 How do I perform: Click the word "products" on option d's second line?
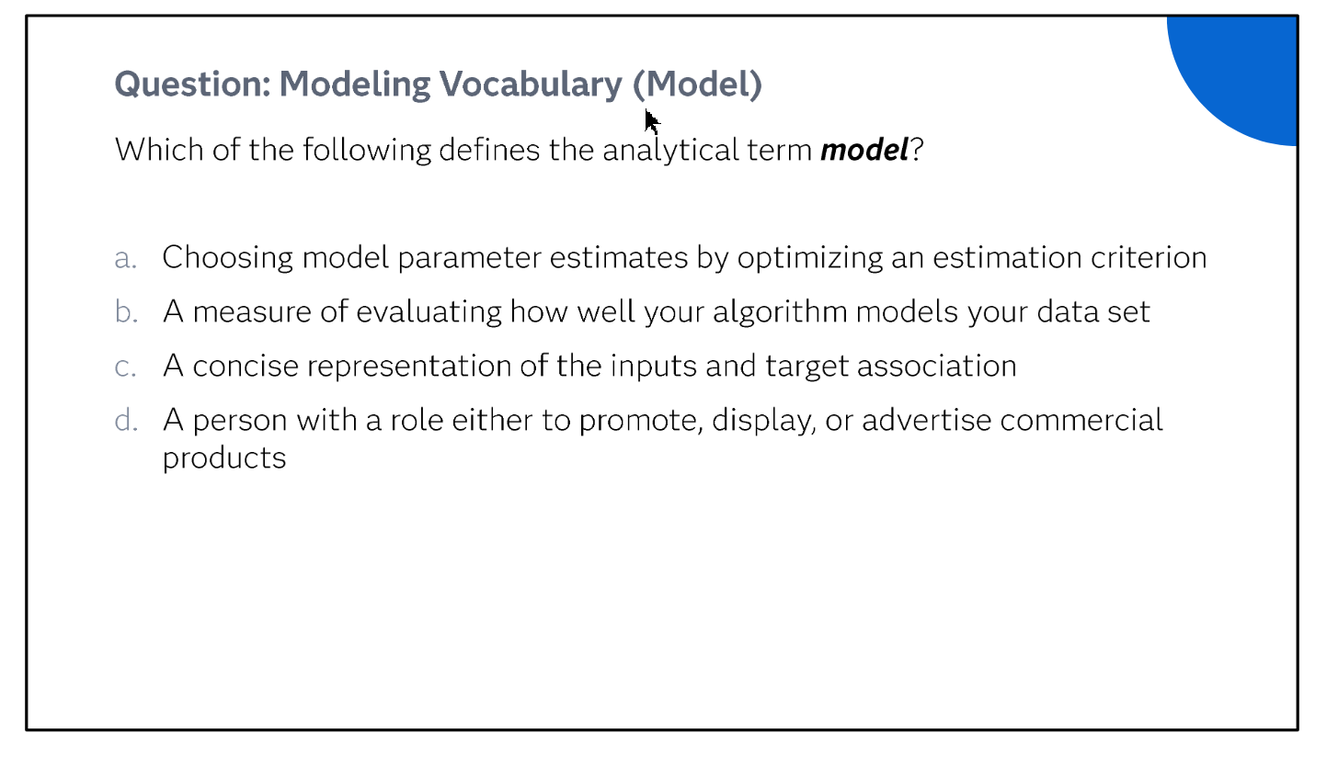(x=224, y=458)
